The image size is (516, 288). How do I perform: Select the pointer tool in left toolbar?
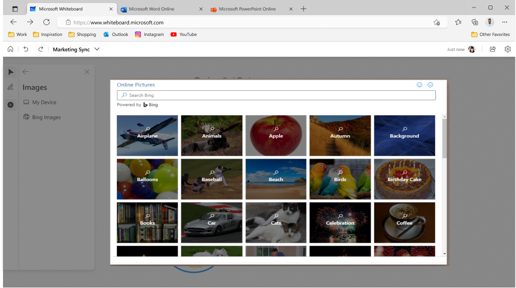(x=10, y=72)
